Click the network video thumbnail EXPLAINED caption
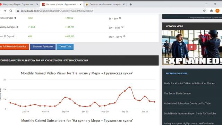This screenshot has height=125, width=222. [x=192, y=61]
